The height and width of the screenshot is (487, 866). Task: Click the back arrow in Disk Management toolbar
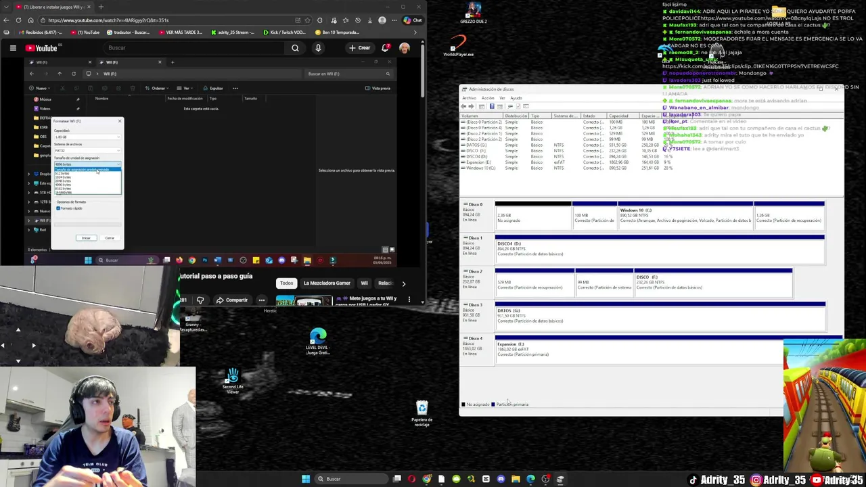pyautogui.click(x=463, y=106)
